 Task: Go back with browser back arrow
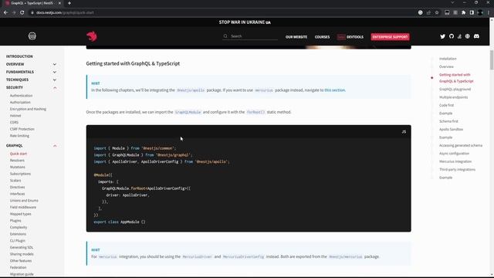coord(5,12)
